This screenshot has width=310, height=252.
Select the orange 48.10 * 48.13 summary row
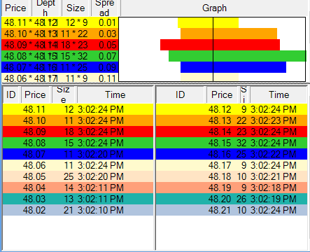[60, 34]
